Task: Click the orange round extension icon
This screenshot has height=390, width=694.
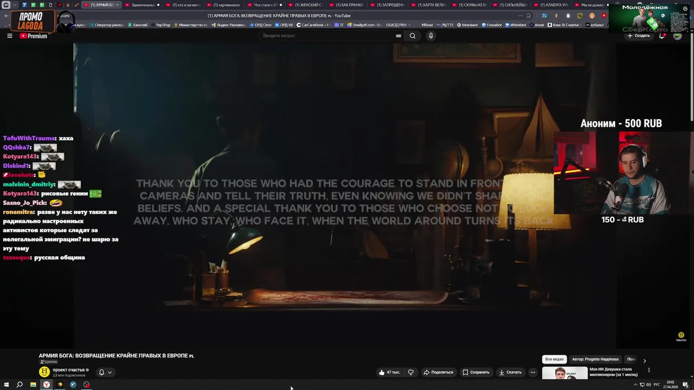Action: pyautogui.click(x=592, y=16)
